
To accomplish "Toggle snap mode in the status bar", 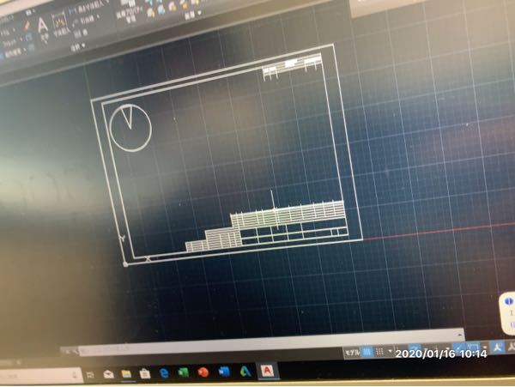I will (x=380, y=352).
